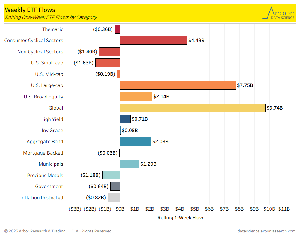
Task: Click the Rolling 1-Week Flow axis title
Action: click(x=180, y=218)
